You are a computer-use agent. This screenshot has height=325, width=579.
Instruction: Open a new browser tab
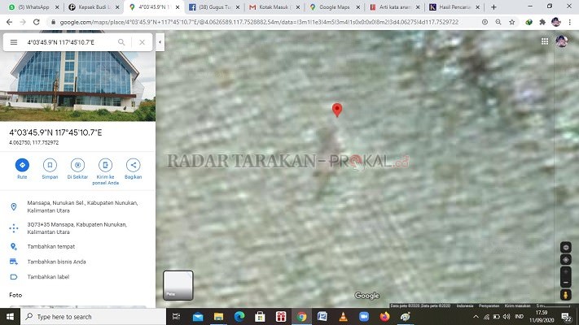click(493, 7)
